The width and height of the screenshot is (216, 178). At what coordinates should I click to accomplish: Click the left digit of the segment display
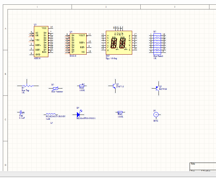click(114, 43)
